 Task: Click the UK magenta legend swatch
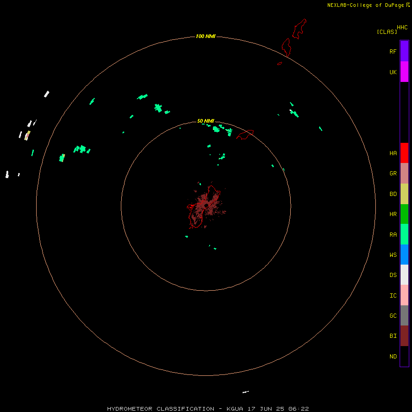[x=404, y=72]
